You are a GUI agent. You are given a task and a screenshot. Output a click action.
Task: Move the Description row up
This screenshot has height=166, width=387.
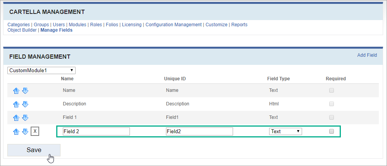[16, 104]
